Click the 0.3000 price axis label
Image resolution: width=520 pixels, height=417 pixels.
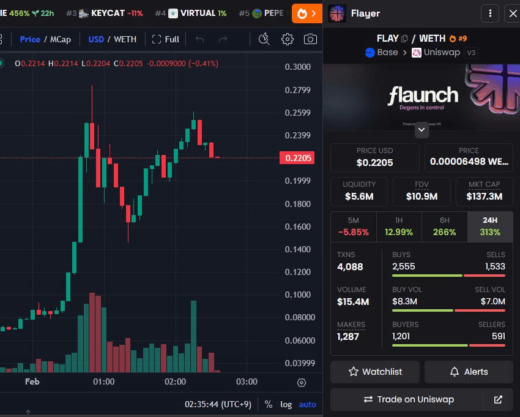tap(297, 67)
